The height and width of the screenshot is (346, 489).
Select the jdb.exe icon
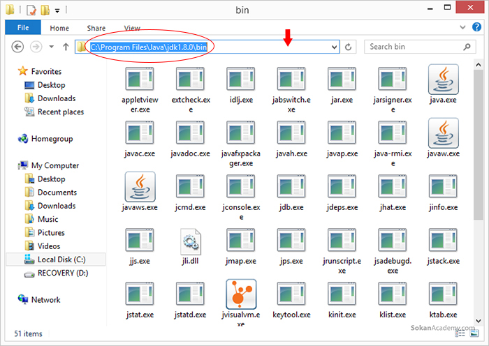[x=291, y=186]
